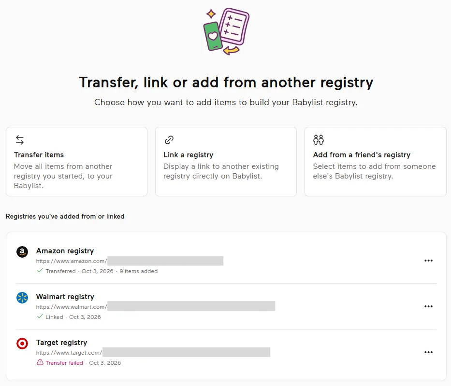Image resolution: width=451 pixels, height=386 pixels.
Task: Choose the Link a registry card
Action: pyautogui.click(x=226, y=162)
